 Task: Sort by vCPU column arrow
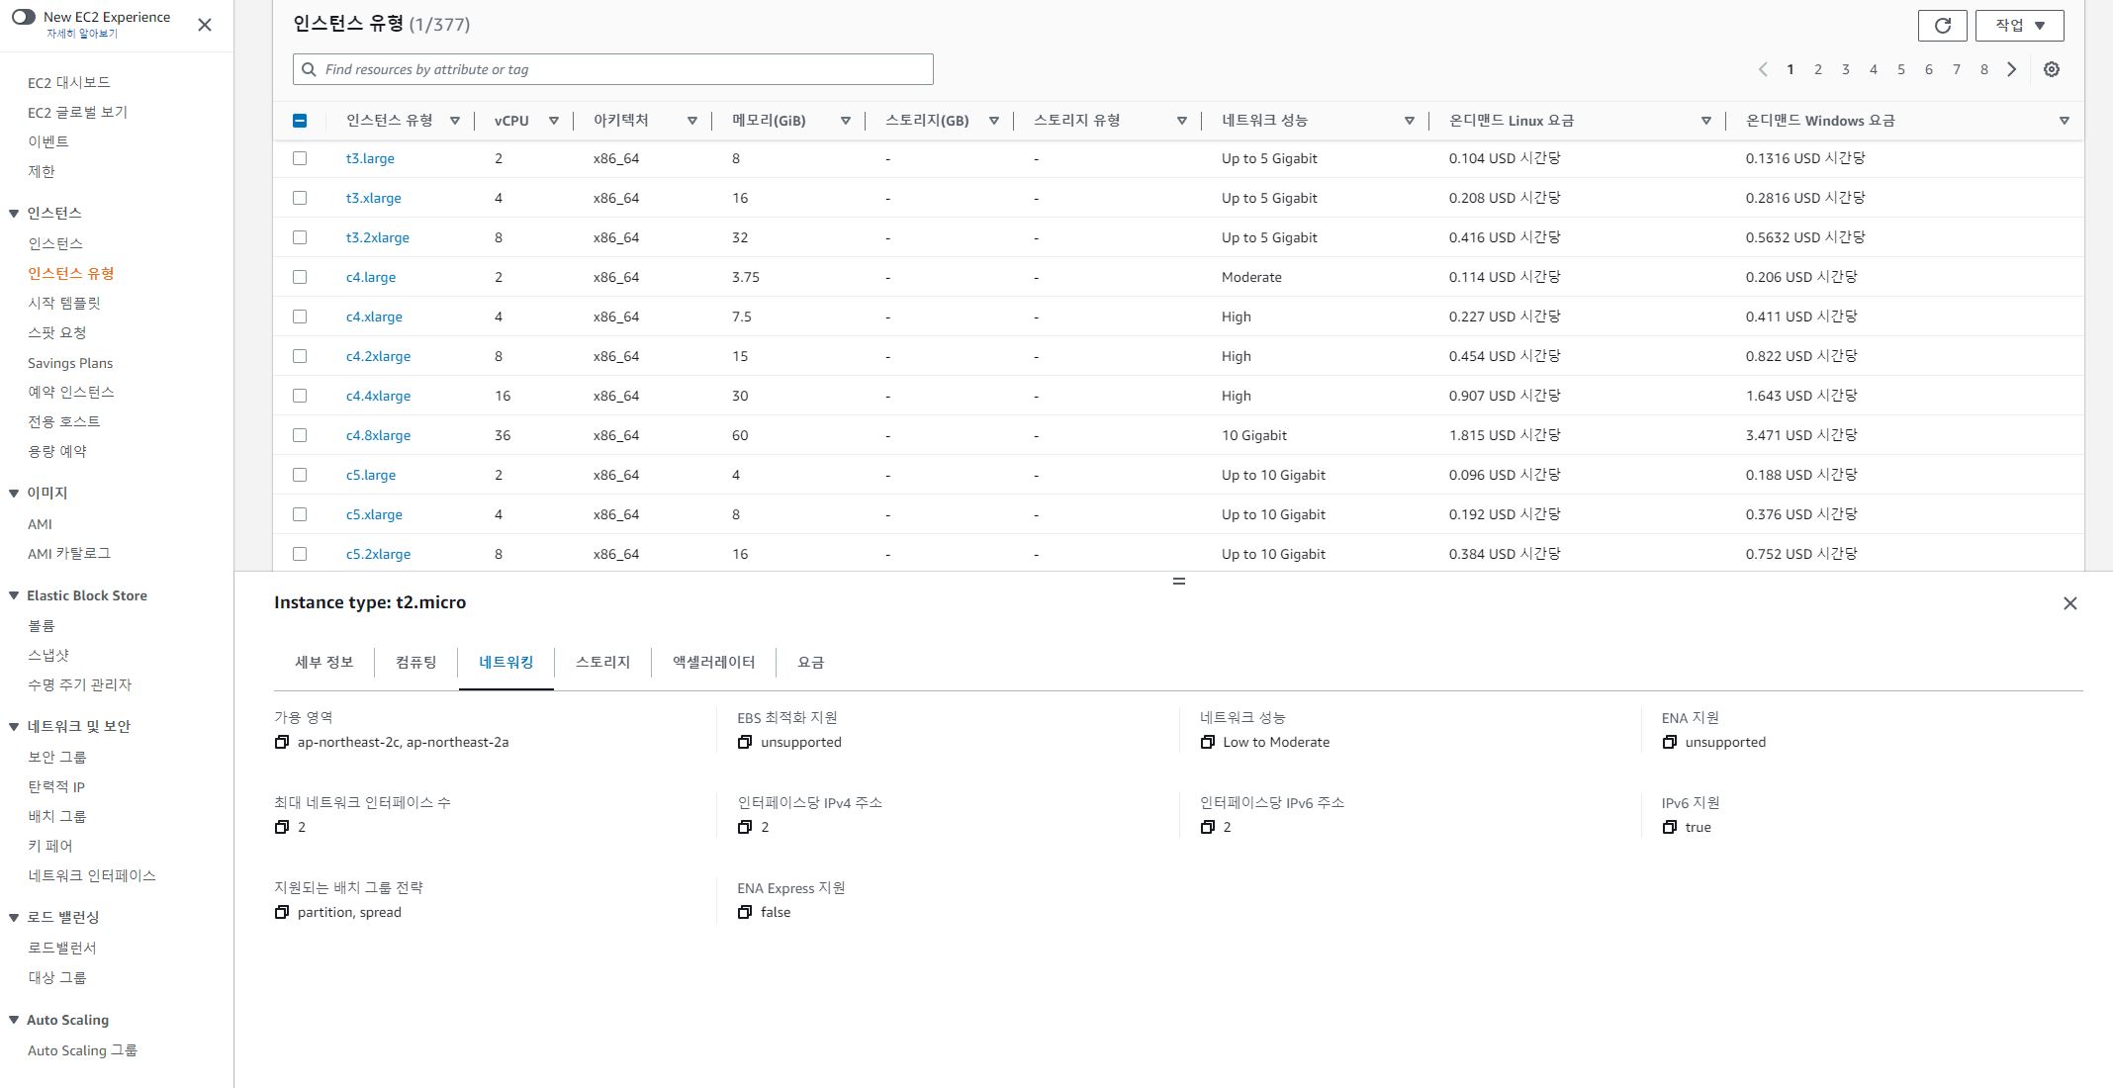554,121
